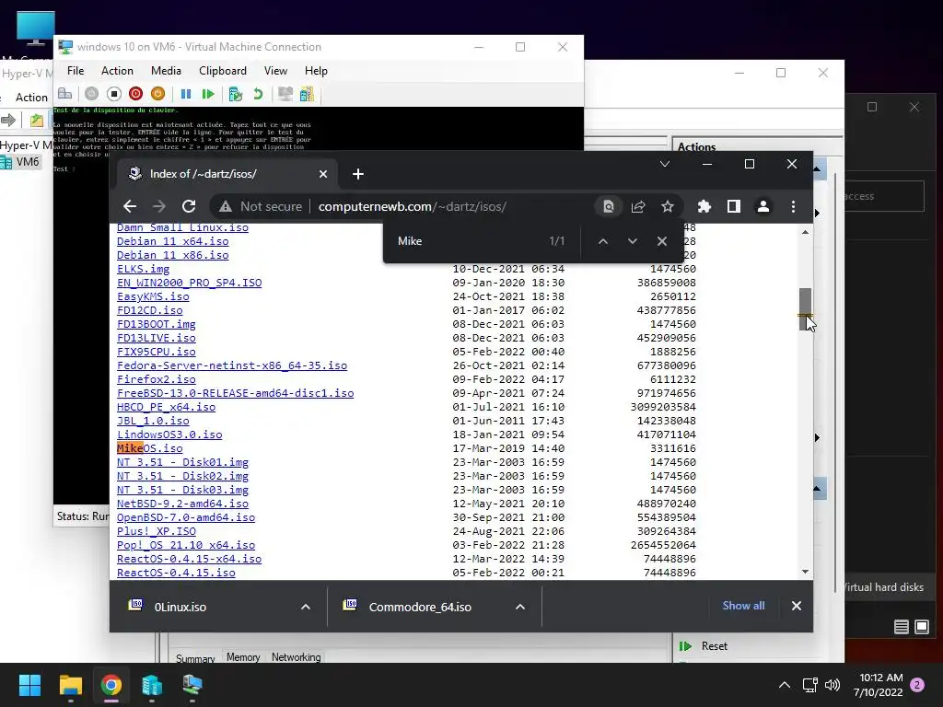The width and height of the screenshot is (943, 707).
Task: Click the Share this page icon
Action: pos(638,207)
